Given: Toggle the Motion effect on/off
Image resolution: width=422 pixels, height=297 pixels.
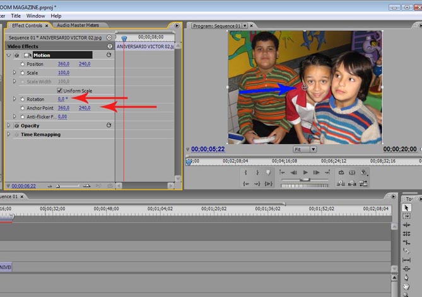Looking at the screenshot, I should point(16,55).
